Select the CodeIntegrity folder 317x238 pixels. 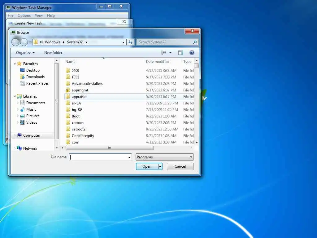83,136
